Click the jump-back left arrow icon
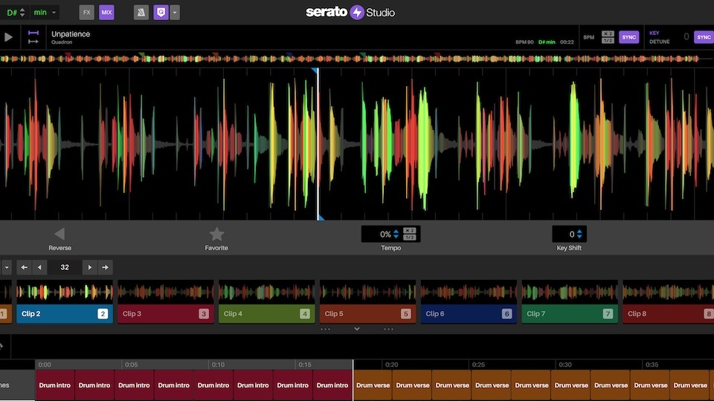The image size is (714, 401). (24, 267)
